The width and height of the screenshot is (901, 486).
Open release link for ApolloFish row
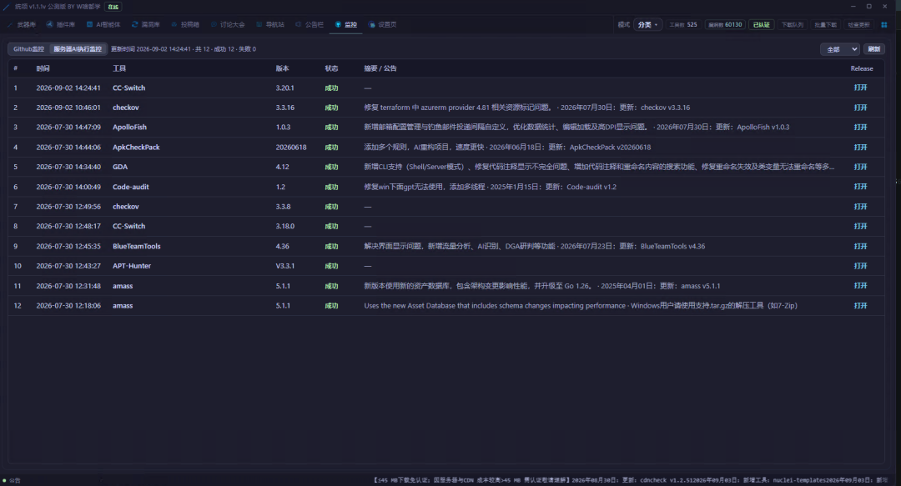tap(860, 127)
